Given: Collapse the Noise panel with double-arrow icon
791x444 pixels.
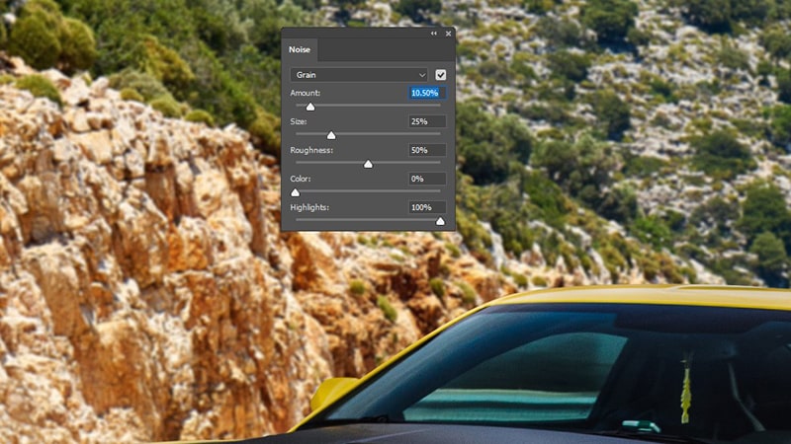Looking at the screenshot, I should [434, 34].
